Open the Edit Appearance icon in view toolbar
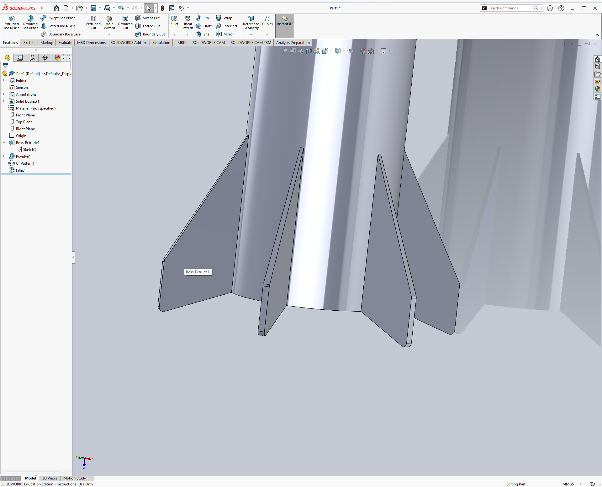Screen dimensions: 602x487 [x=362, y=51]
